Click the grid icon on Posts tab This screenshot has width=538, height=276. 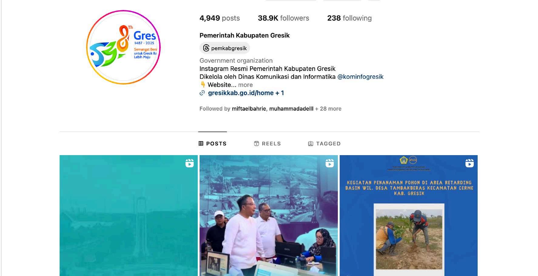201,144
